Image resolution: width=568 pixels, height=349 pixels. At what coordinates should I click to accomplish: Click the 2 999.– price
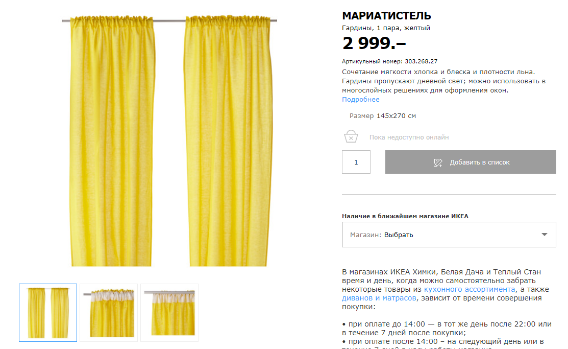coord(374,43)
